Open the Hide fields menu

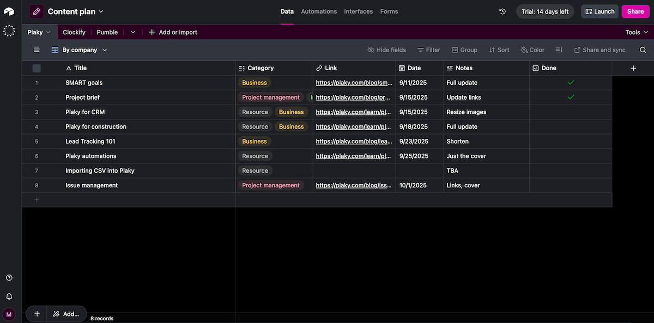pos(386,50)
